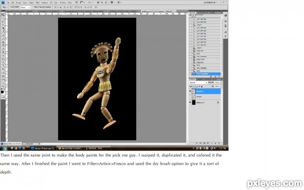Select the Gradient tool
304x190 pixels.
4,52
